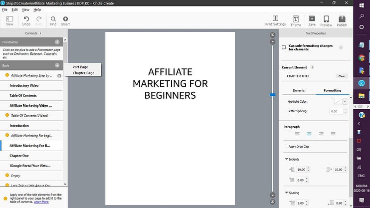Click the Publish icon
This screenshot has width=370, height=208.
click(x=342, y=21)
